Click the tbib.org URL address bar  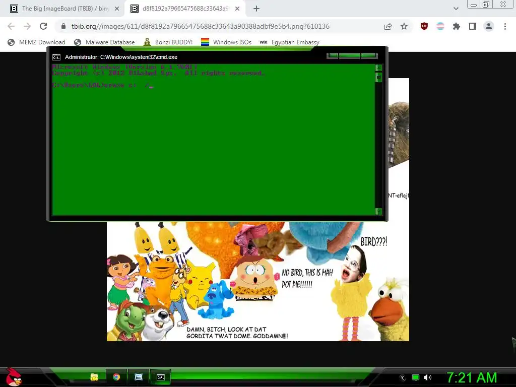tap(201, 26)
